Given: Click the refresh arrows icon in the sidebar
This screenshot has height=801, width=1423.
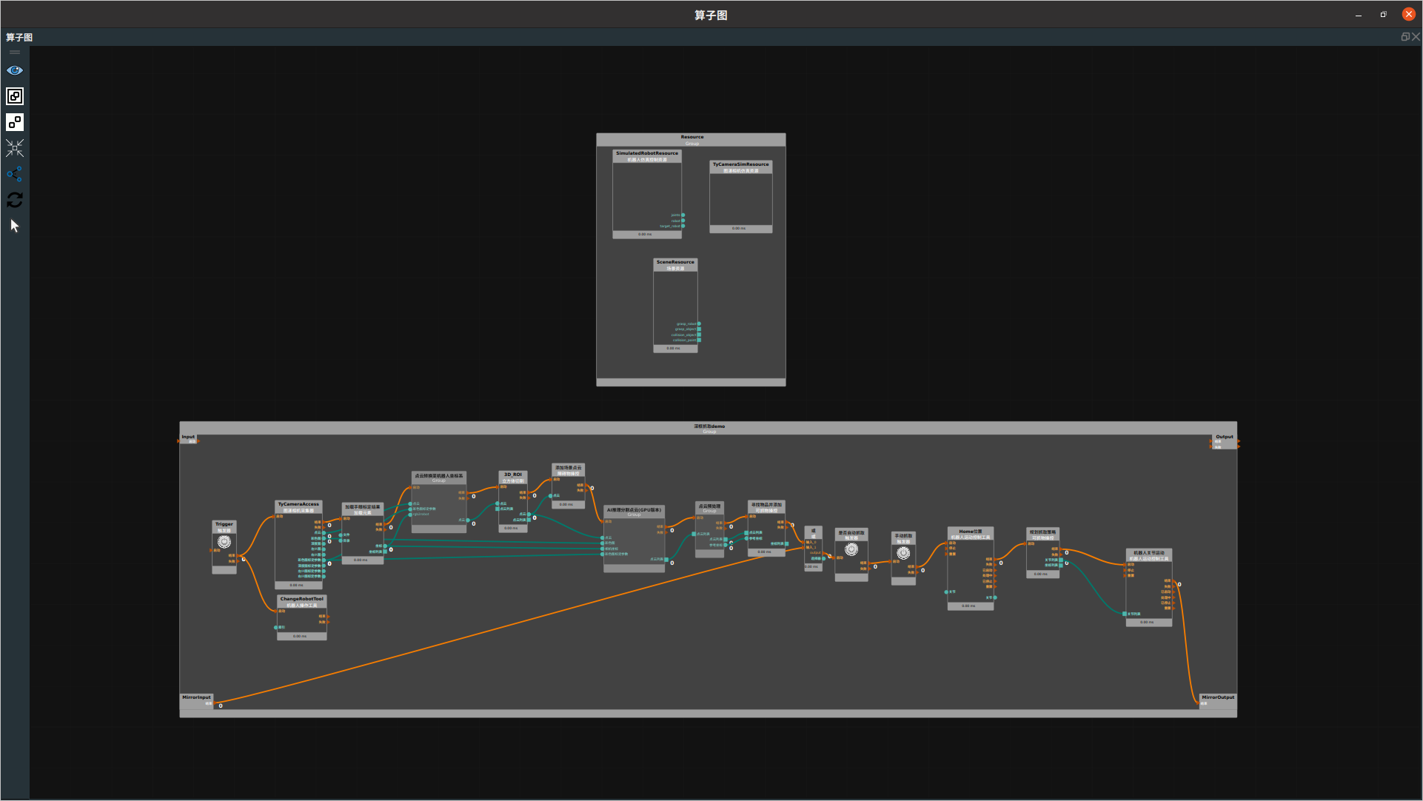Looking at the screenshot, I should pos(15,200).
